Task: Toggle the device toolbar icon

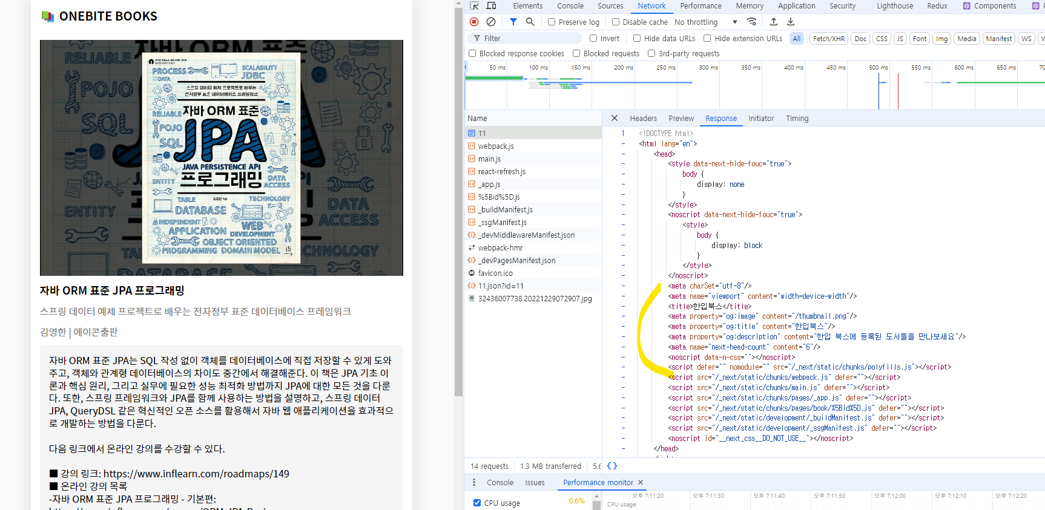Action: [x=491, y=6]
